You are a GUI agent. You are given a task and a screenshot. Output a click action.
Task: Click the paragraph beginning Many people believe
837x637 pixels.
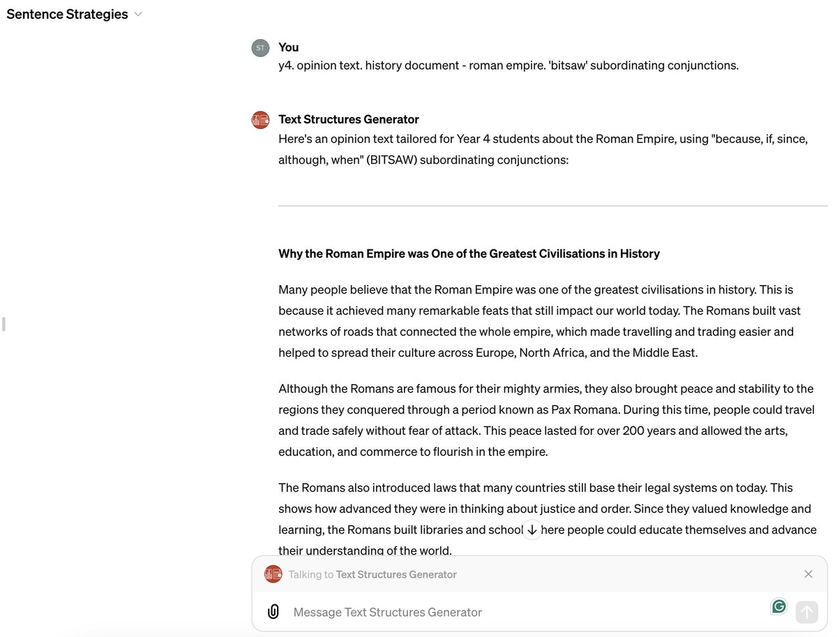point(540,321)
